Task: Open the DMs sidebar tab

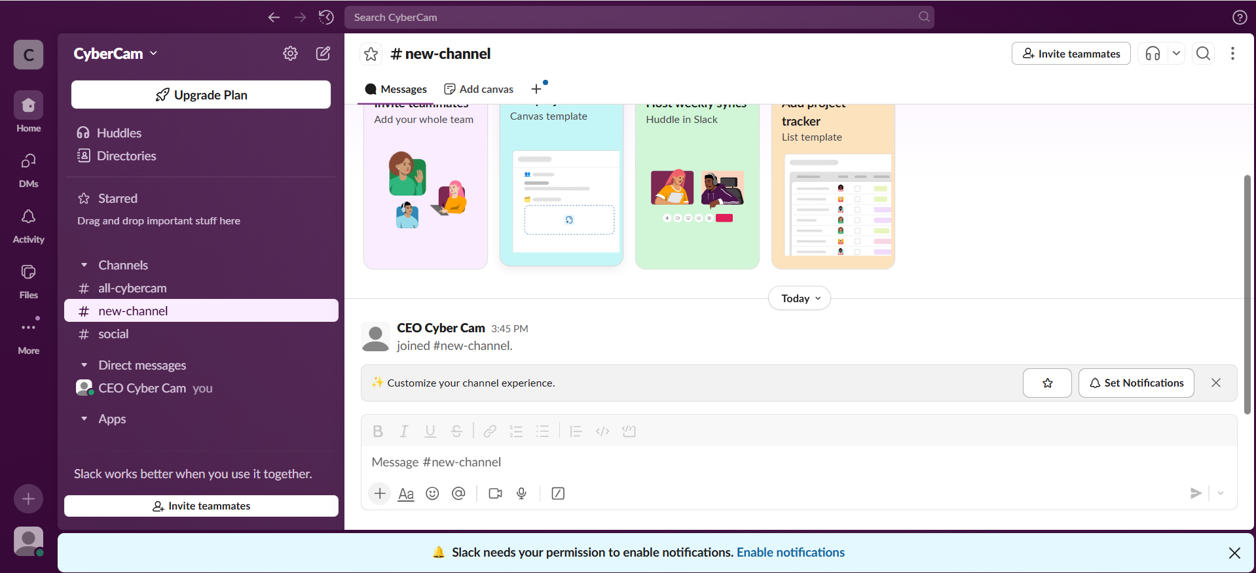Action: (x=29, y=169)
